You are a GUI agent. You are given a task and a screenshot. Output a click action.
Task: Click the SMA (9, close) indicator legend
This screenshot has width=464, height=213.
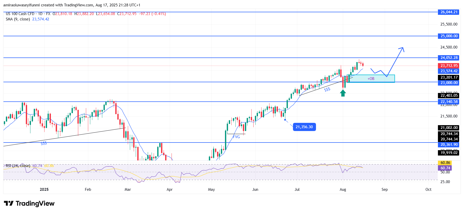pyautogui.click(x=18, y=19)
